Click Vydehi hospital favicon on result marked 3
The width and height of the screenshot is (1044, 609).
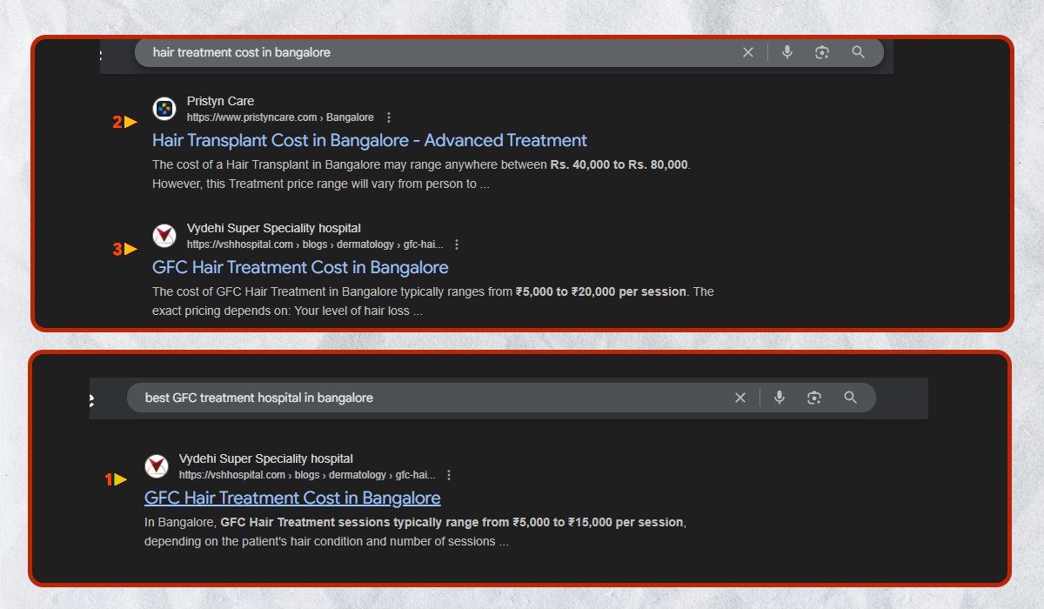(164, 236)
